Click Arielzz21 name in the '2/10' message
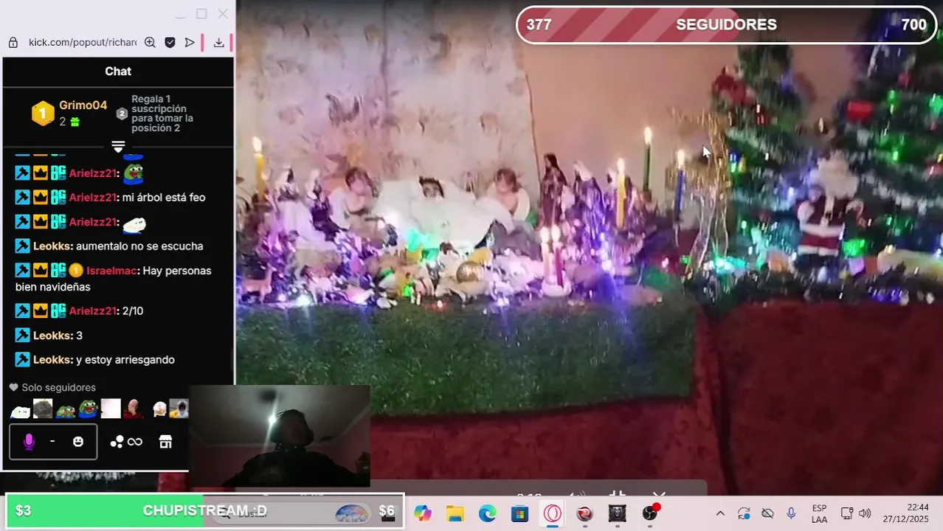Image resolution: width=943 pixels, height=531 pixels. pyautogui.click(x=93, y=311)
